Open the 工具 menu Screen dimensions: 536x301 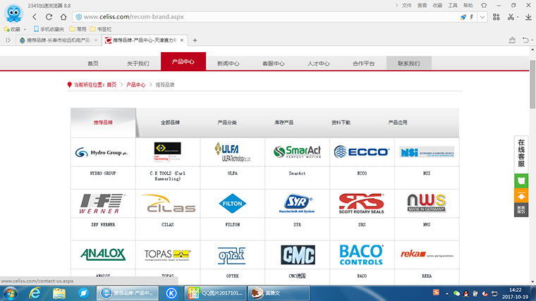point(453,6)
